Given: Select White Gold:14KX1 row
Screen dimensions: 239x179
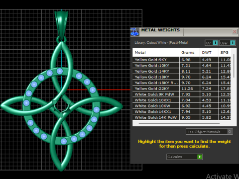Looking at the screenshot, I should coord(182,112).
